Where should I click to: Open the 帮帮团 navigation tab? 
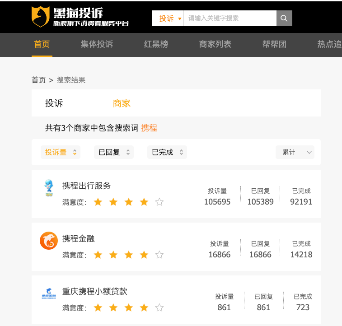[274, 44]
